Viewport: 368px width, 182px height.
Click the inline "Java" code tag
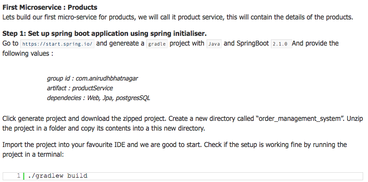[x=214, y=44]
